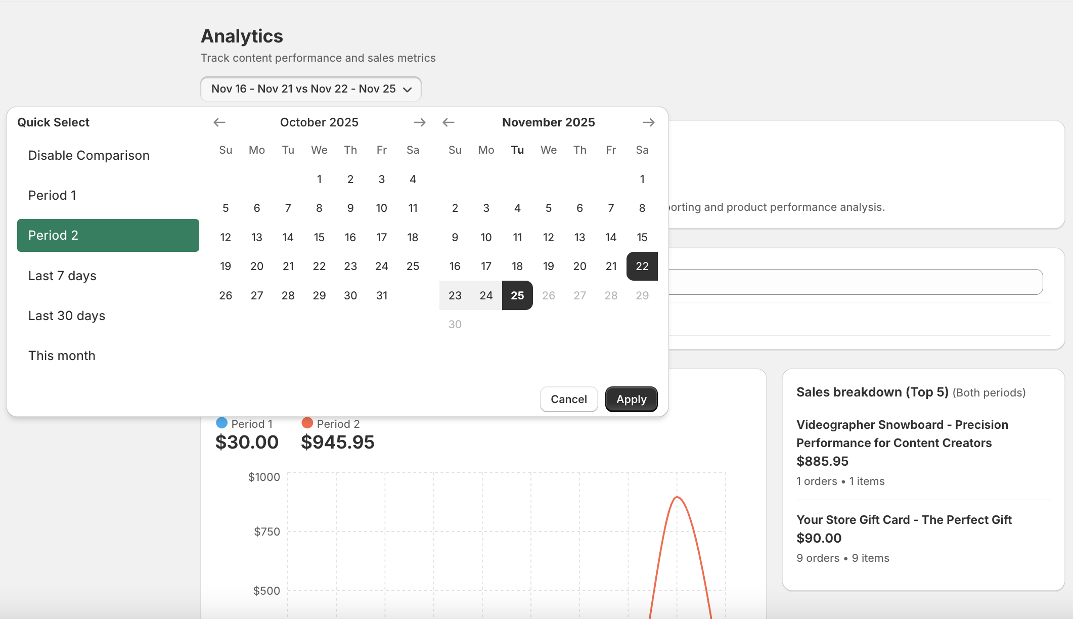The image size is (1073, 619).
Task: Select November 22 in calendar
Action: pyautogui.click(x=642, y=266)
